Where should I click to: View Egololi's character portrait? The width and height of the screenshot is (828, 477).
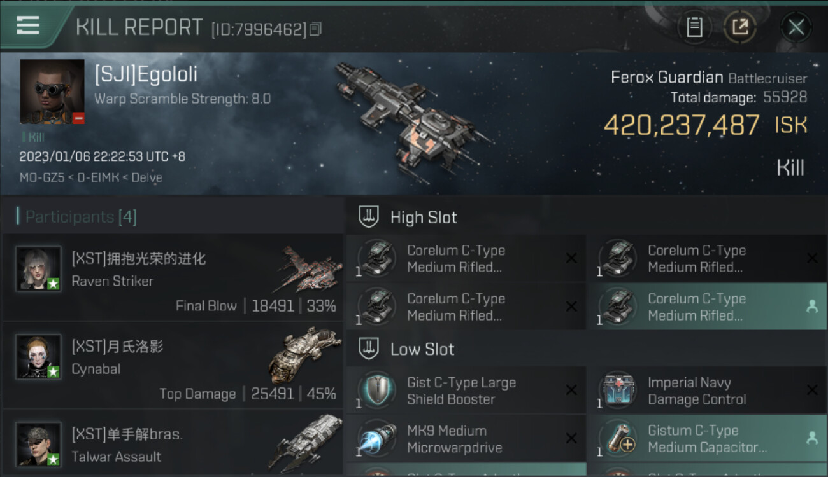pos(52,92)
